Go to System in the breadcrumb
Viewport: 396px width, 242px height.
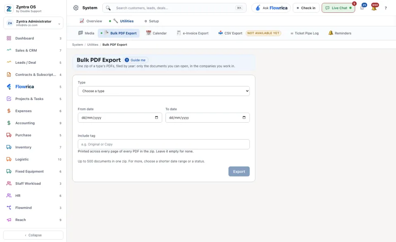coord(78,44)
